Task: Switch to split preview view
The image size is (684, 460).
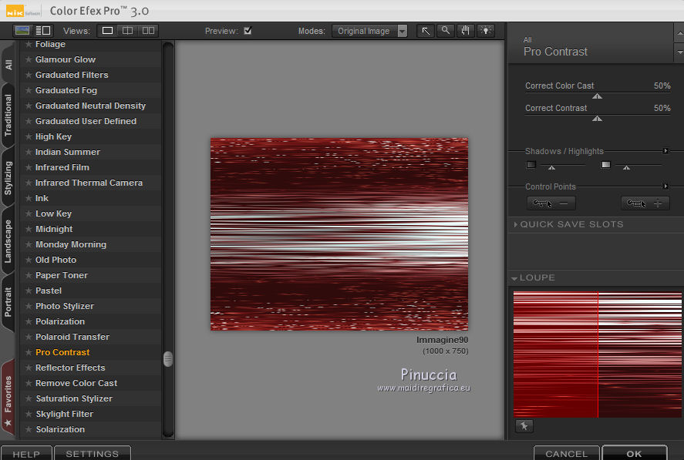Action: pyautogui.click(x=128, y=31)
